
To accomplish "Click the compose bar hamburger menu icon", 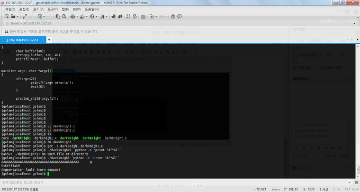I will [356, 182].
